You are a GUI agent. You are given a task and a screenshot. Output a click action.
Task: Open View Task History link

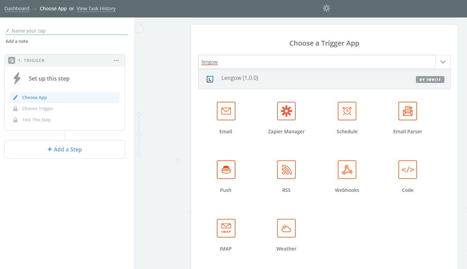click(x=96, y=9)
